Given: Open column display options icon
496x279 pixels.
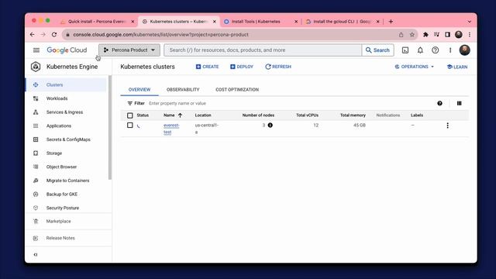Looking at the screenshot, I should pyautogui.click(x=460, y=103).
